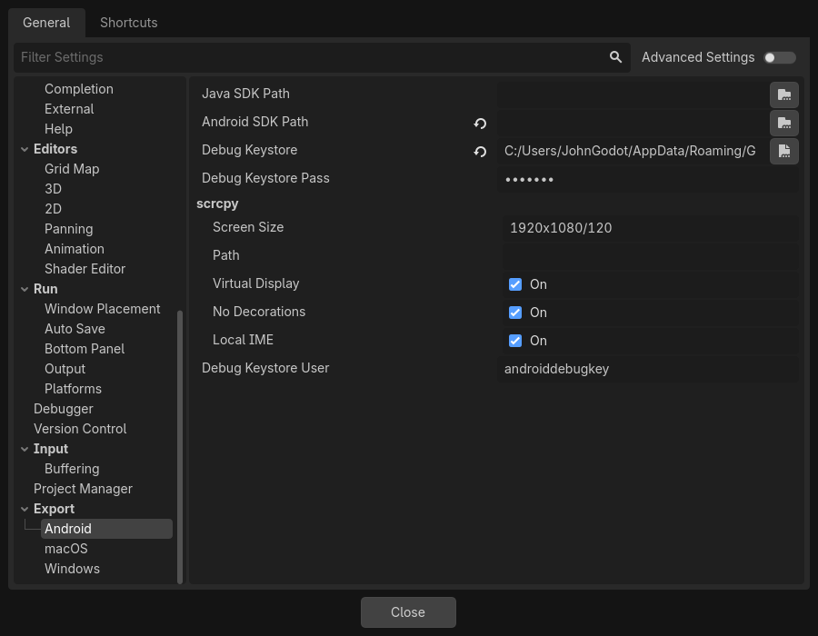Click the Editors category label
The image size is (818, 636).
click(55, 149)
